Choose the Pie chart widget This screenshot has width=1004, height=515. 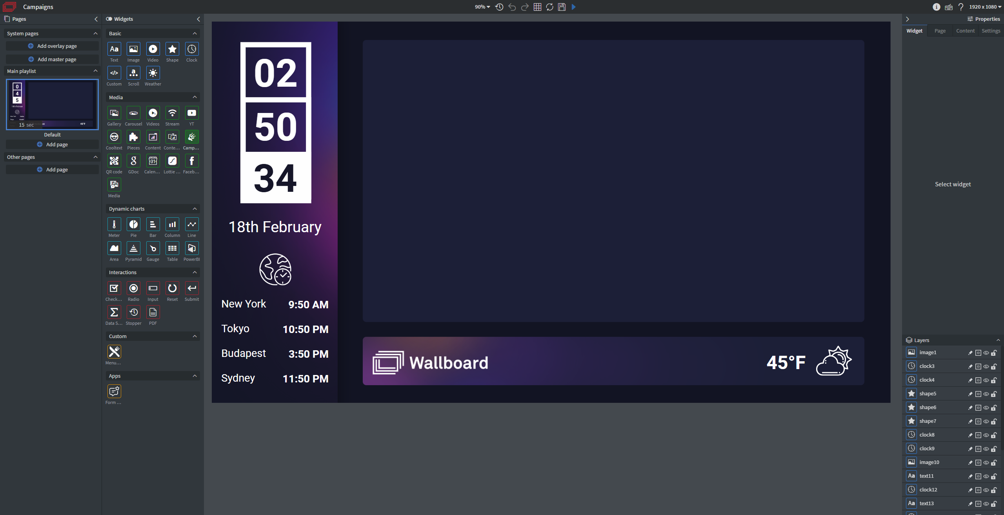(133, 225)
